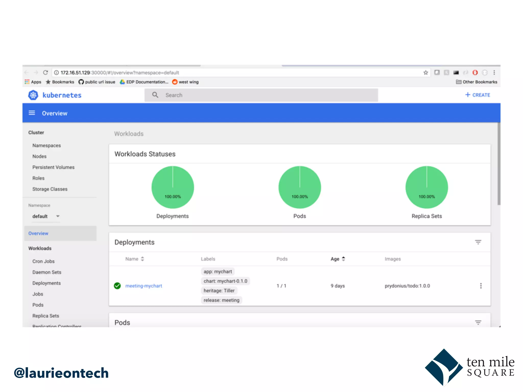Viewport: 523px width, 392px height.
Task: Click the Kubernetes logo icon
Action: tap(33, 95)
